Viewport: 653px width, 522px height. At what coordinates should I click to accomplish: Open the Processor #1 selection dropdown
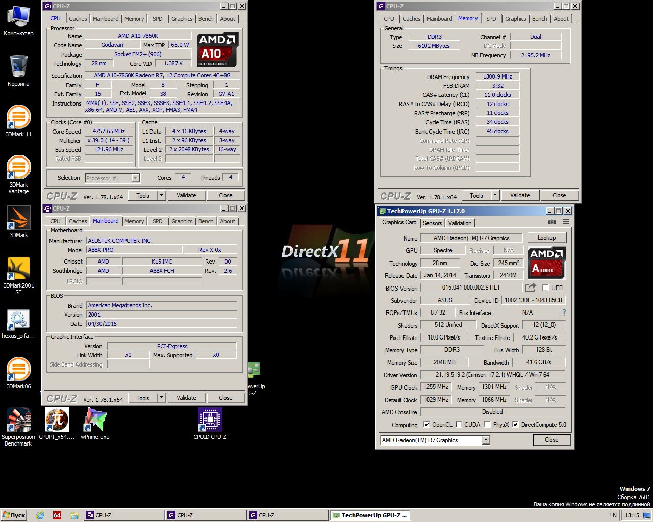[x=135, y=178]
